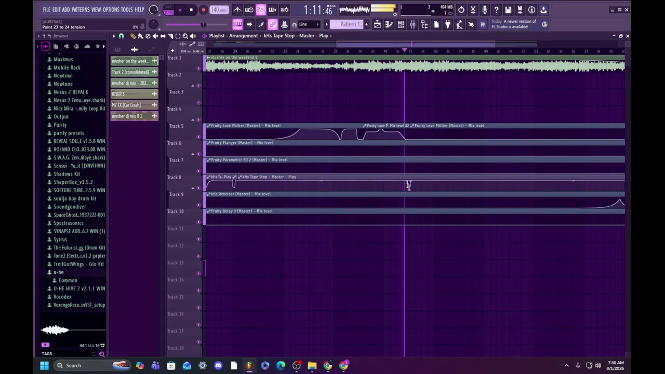Expand the Maximus browser folder
The height and width of the screenshot is (374, 665).
point(63,59)
